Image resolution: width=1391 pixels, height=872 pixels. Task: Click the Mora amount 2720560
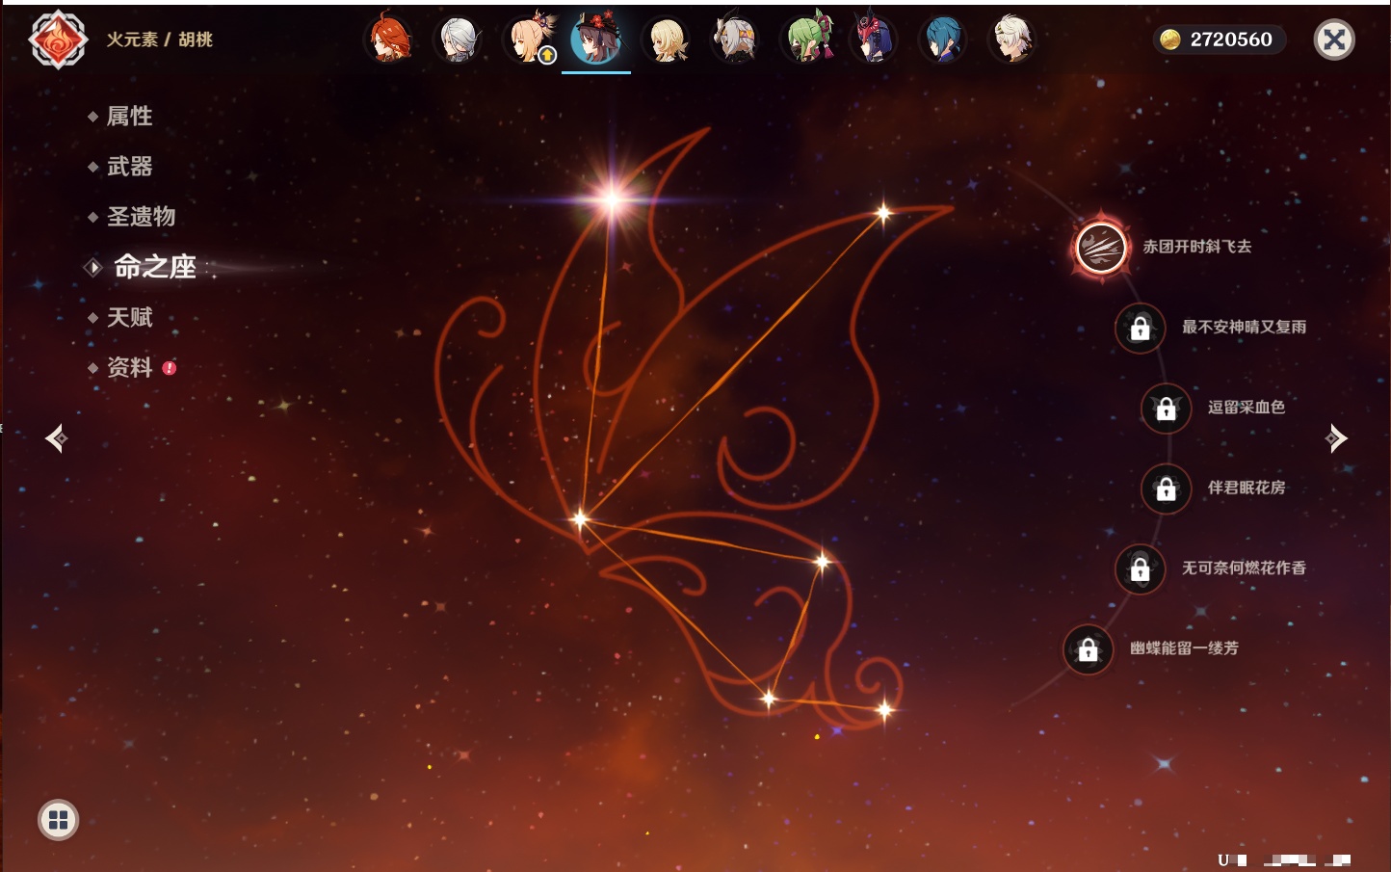pos(1231,40)
